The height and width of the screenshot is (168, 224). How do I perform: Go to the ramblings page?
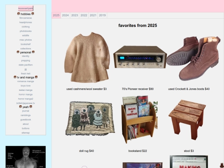click(x=26, y=115)
